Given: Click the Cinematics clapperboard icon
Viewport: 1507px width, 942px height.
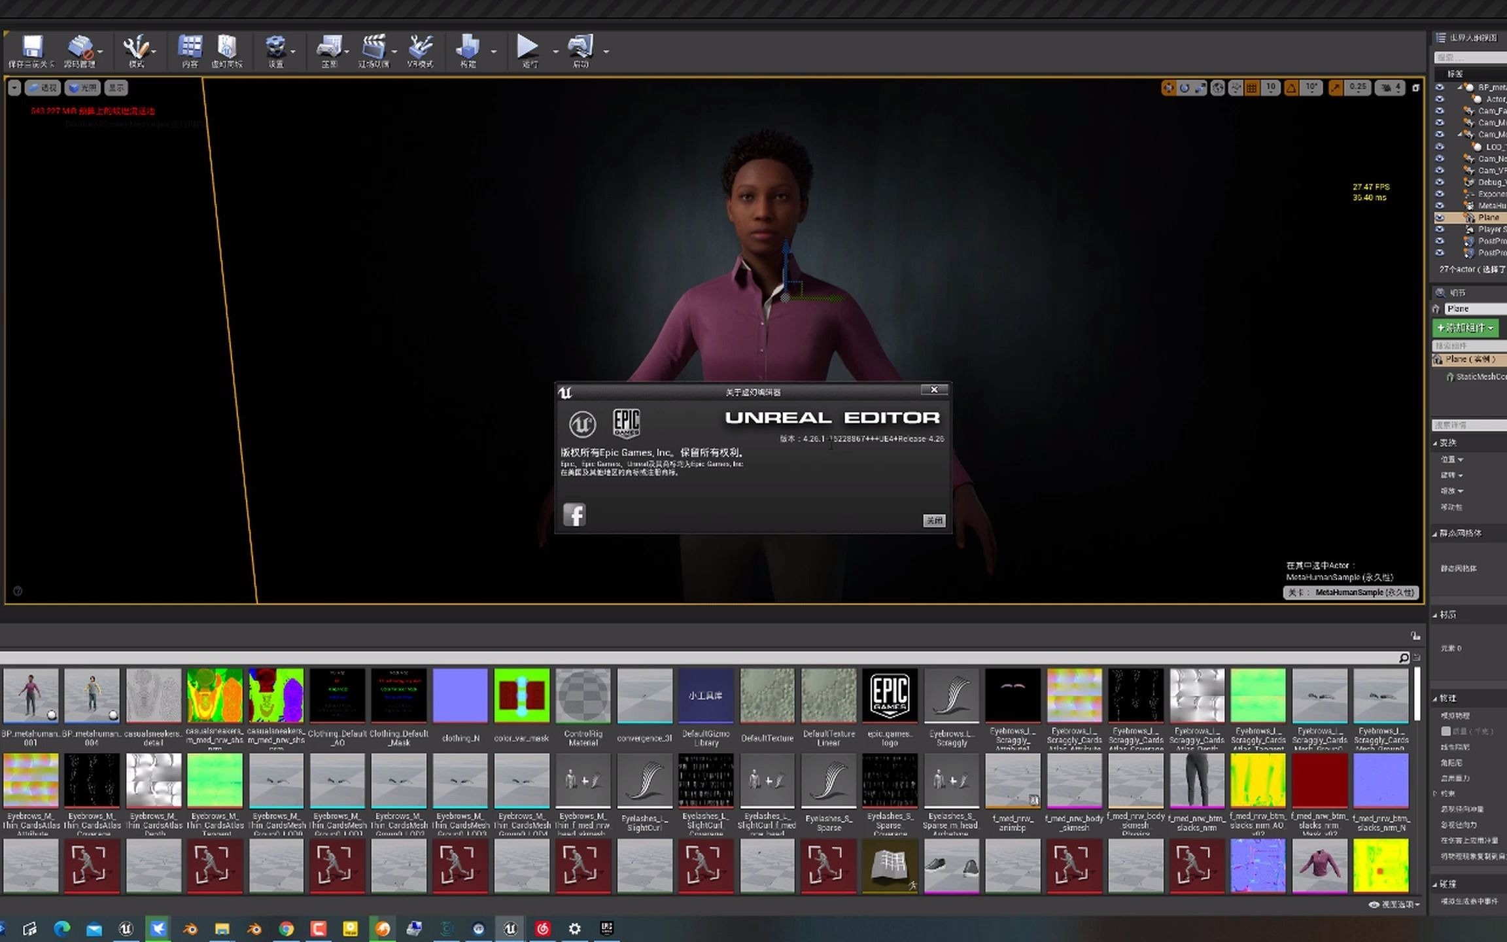Looking at the screenshot, I should coord(373,48).
